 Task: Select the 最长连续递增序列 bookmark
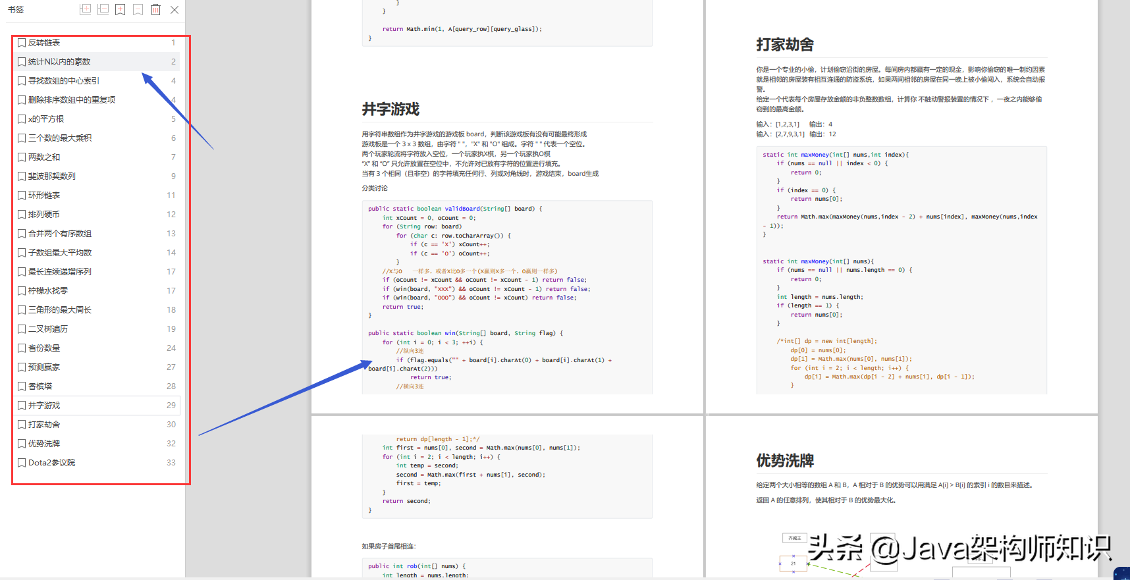pos(97,272)
